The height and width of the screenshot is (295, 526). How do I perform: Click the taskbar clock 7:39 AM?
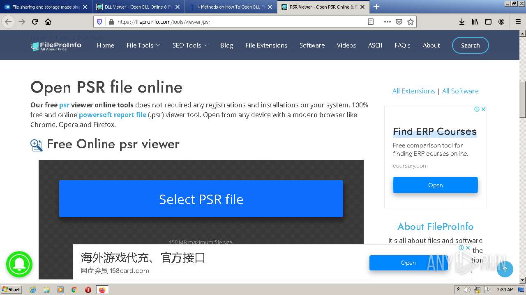[x=505, y=290]
